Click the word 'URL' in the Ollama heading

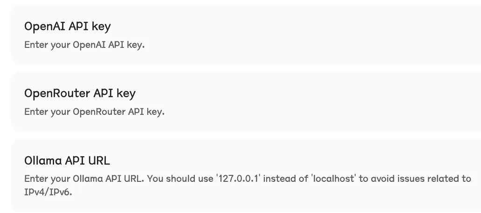100,161
